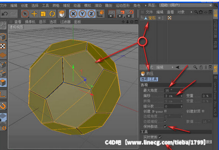This screenshot has width=219, height=150.
Task: Click the recent tool cube icon in toolbar
Action: tap(62, 14)
